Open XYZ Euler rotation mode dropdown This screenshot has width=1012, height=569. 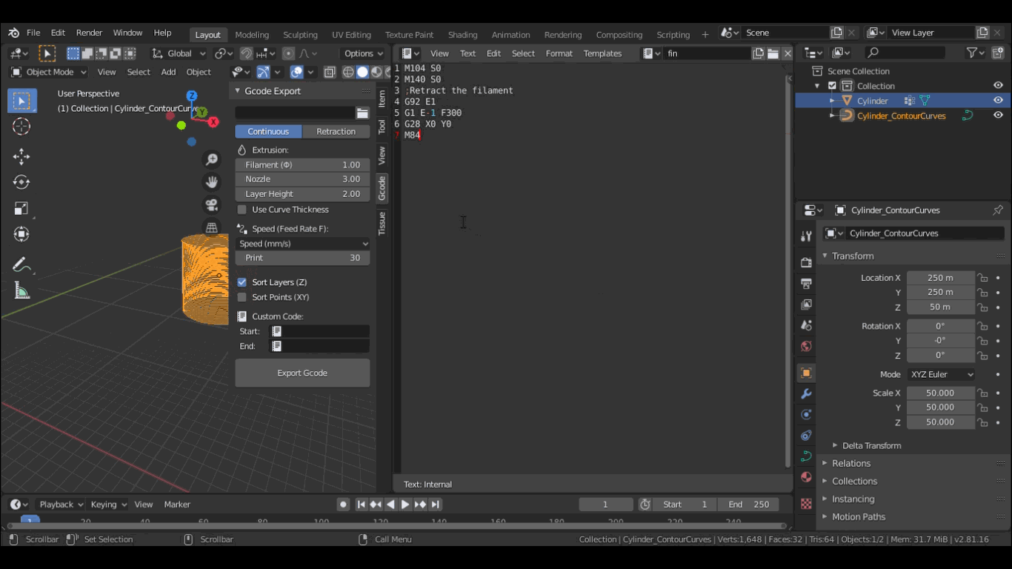(941, 375)
